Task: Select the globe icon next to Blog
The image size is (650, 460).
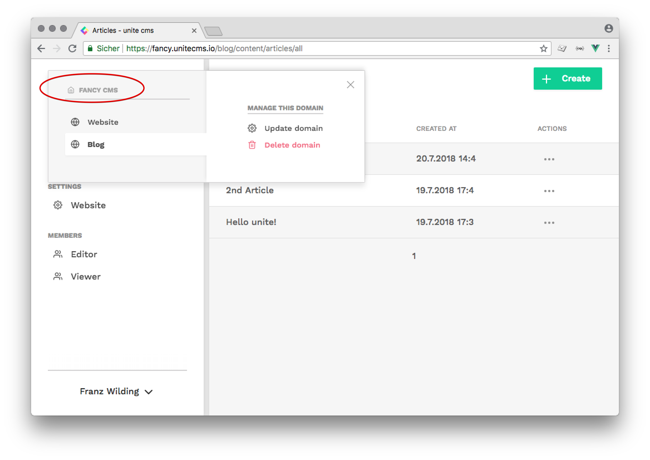Action: [75, 144]
